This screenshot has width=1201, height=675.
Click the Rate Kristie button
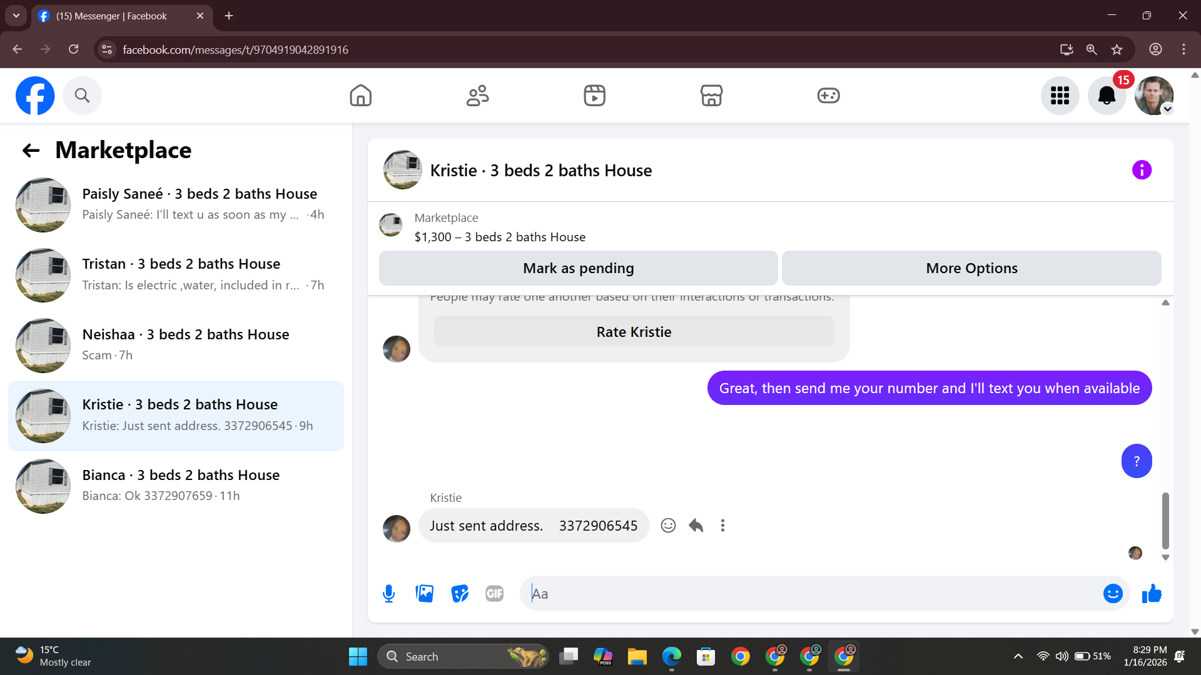(634, 332)
